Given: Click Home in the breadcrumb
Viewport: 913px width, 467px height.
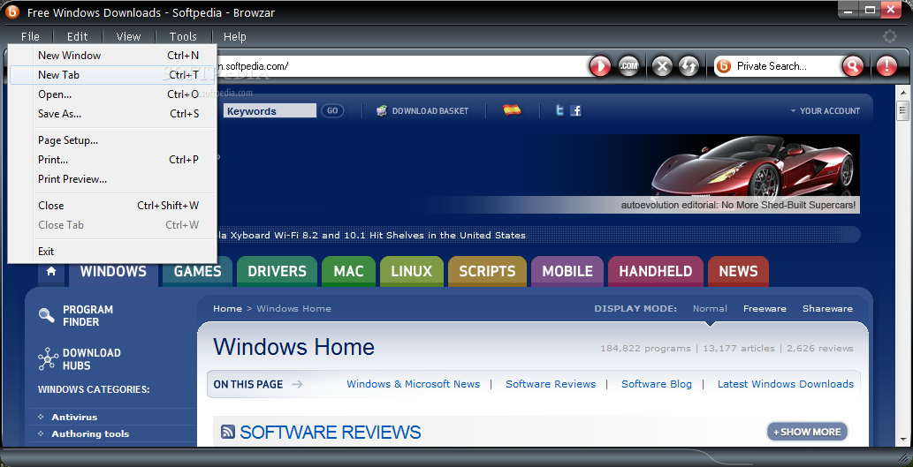Looking at the screenshot, I should 227,308.
